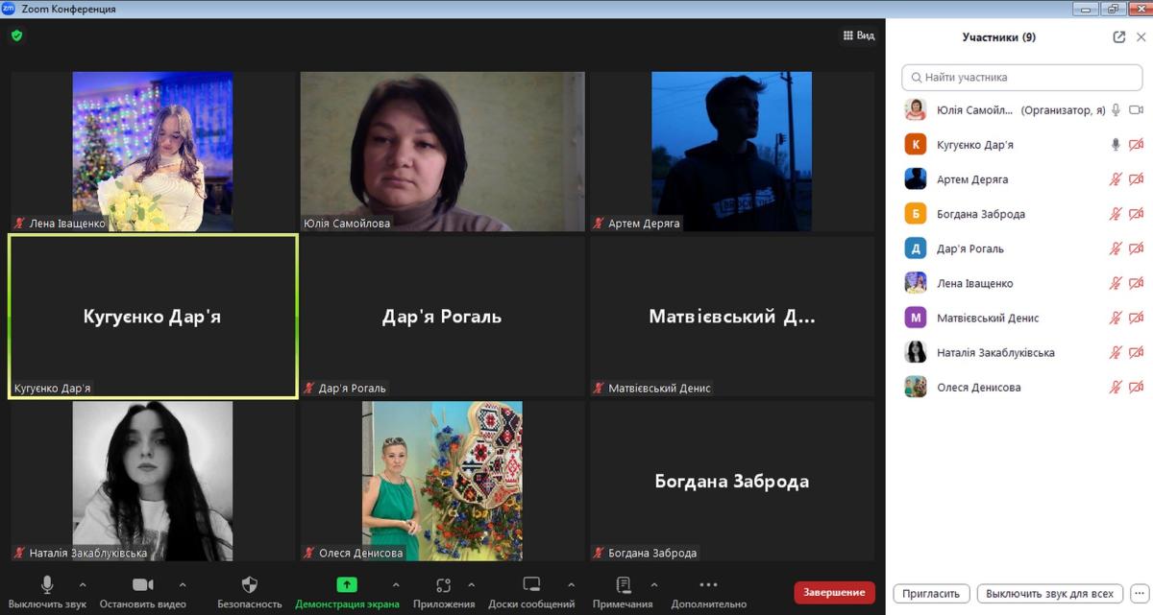This screenshot has width=1153, height=615.
Task: Expand screen share options arrow
Action: pyautogui.click(x=396, y=583)
